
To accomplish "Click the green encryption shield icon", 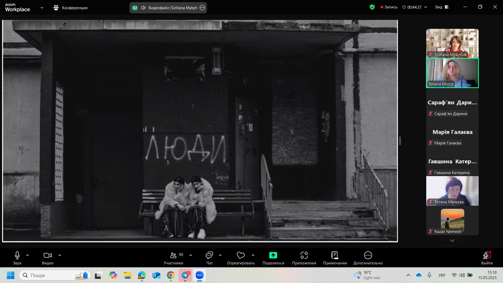I will click(x=372, y=7).
